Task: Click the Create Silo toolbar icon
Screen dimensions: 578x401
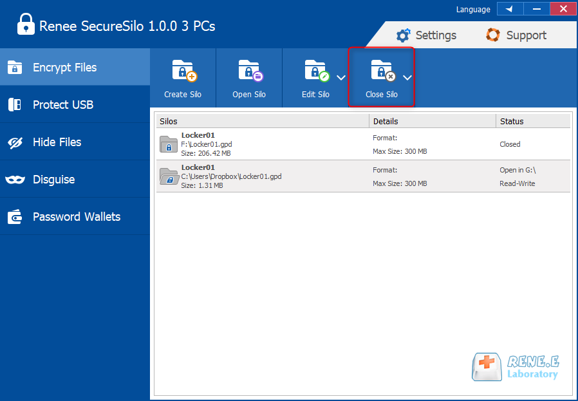Action: tap(183, 71)
